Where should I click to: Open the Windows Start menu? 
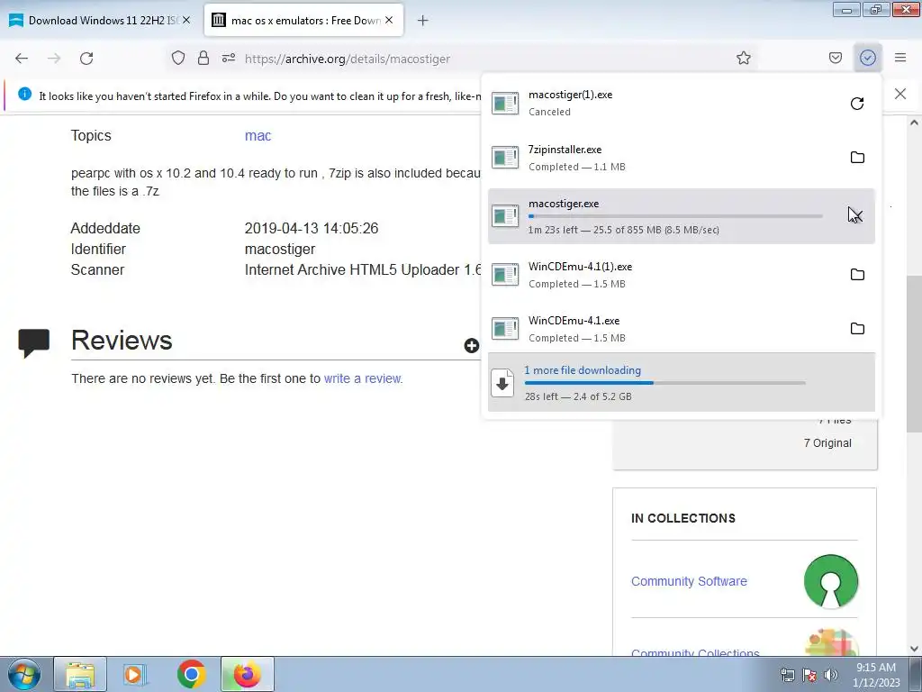click(24, 674)
